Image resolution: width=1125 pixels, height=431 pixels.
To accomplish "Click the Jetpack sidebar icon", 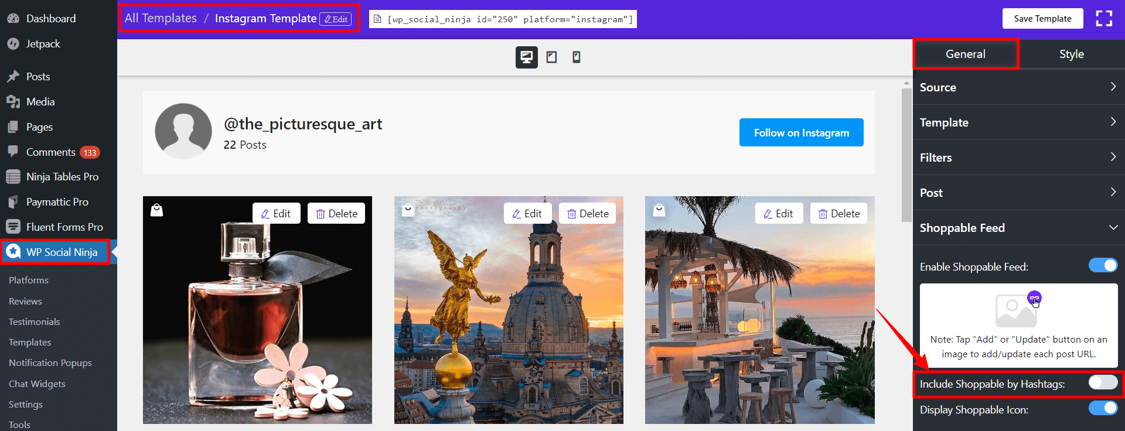I will (13, 44).
